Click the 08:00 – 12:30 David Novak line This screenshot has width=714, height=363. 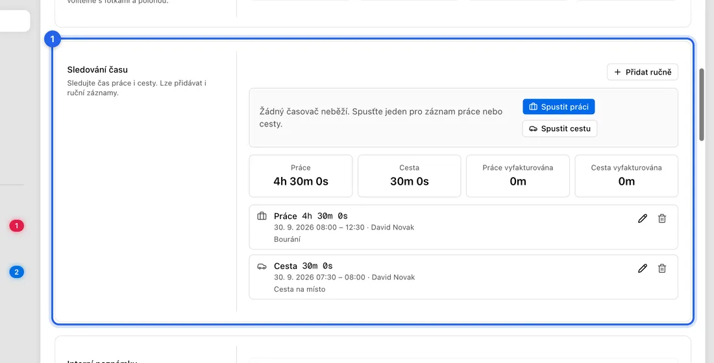point(344,228)
